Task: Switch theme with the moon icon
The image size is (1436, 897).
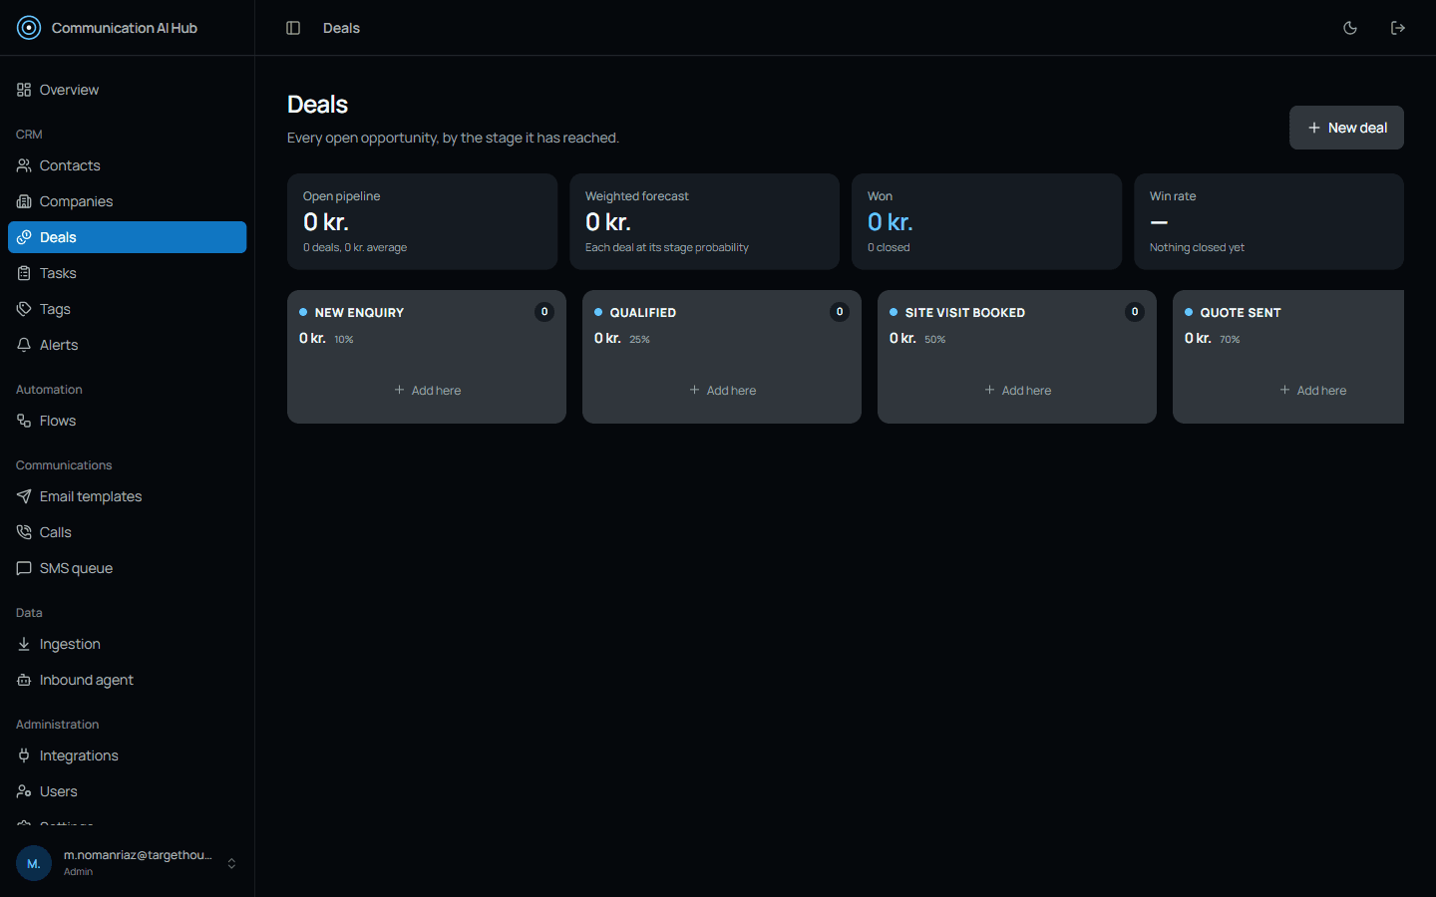Action: tap(1350, 28)
